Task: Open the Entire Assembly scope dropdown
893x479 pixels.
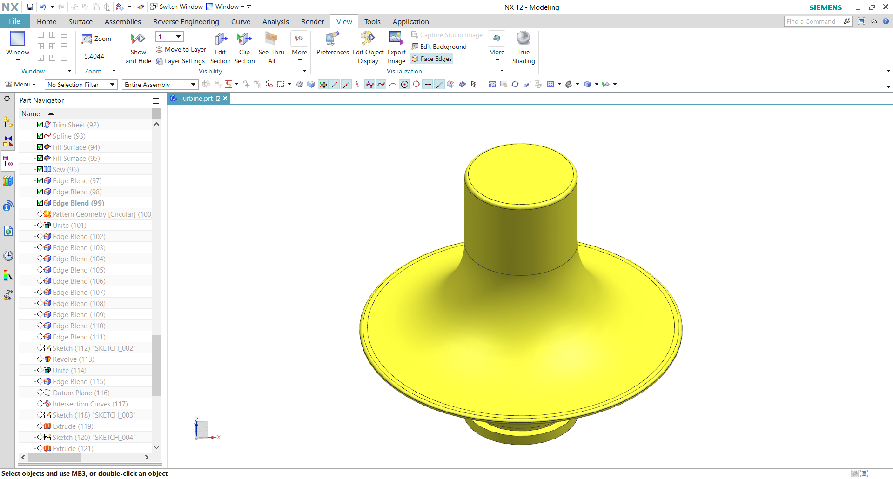Action: click(160, 85)
